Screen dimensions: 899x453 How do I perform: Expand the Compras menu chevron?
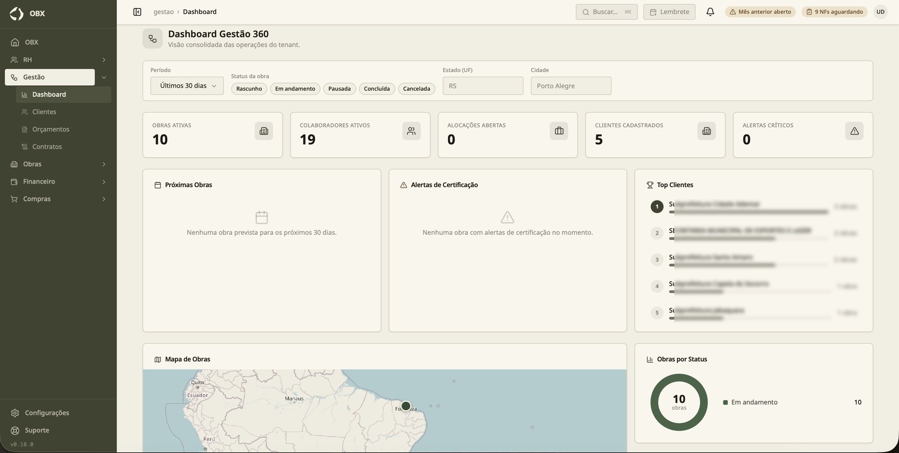[x=104, y=199]
